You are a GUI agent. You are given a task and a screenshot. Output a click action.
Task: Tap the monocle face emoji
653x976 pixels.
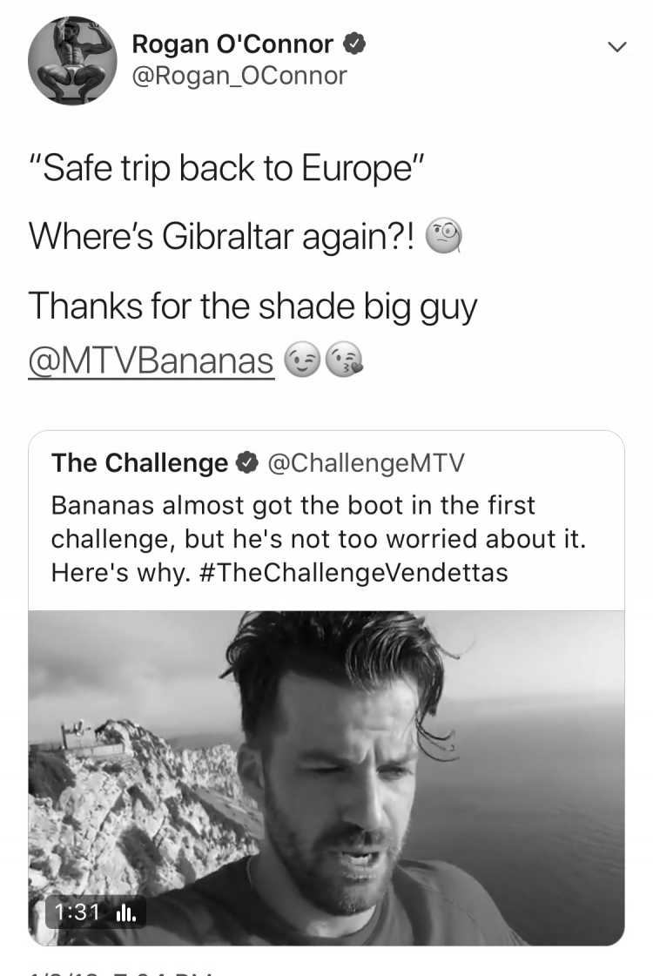443,235
